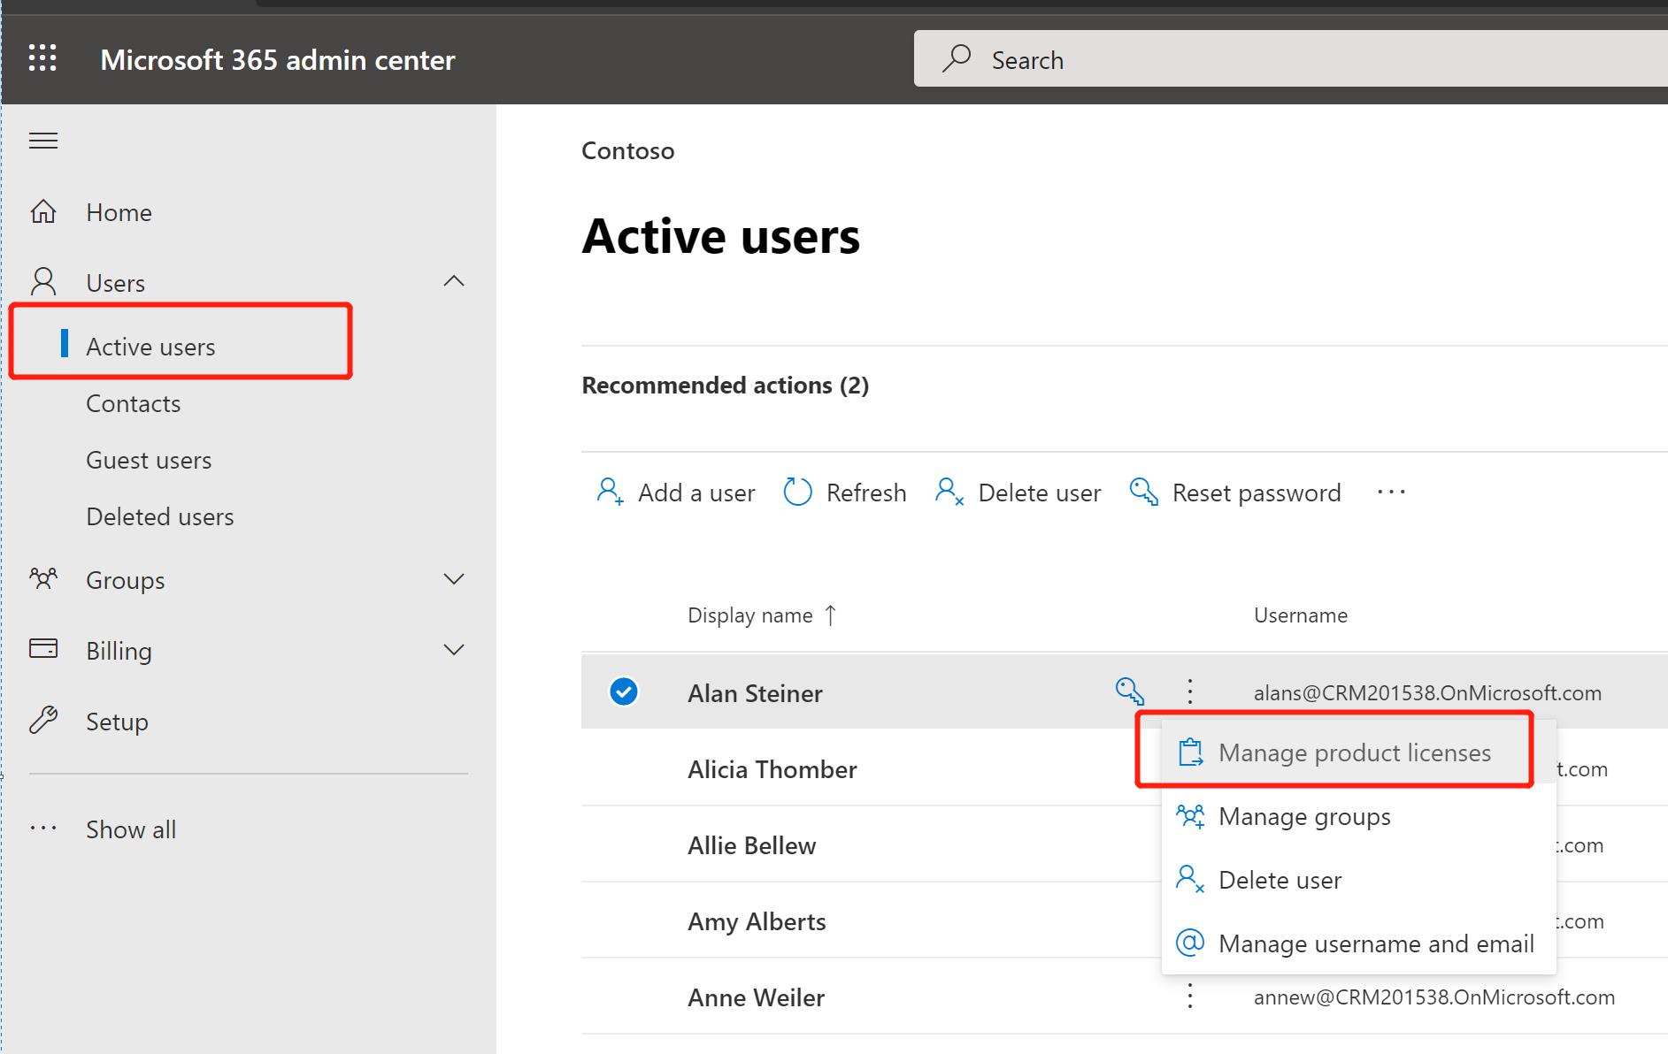Click the Refresh circular arrow icon
The width and height of the screenshot is (1668, 1054).
[x=797, y=492]
